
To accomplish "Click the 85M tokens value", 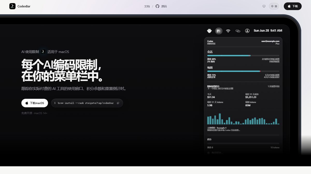I will (x=248, y=105).
